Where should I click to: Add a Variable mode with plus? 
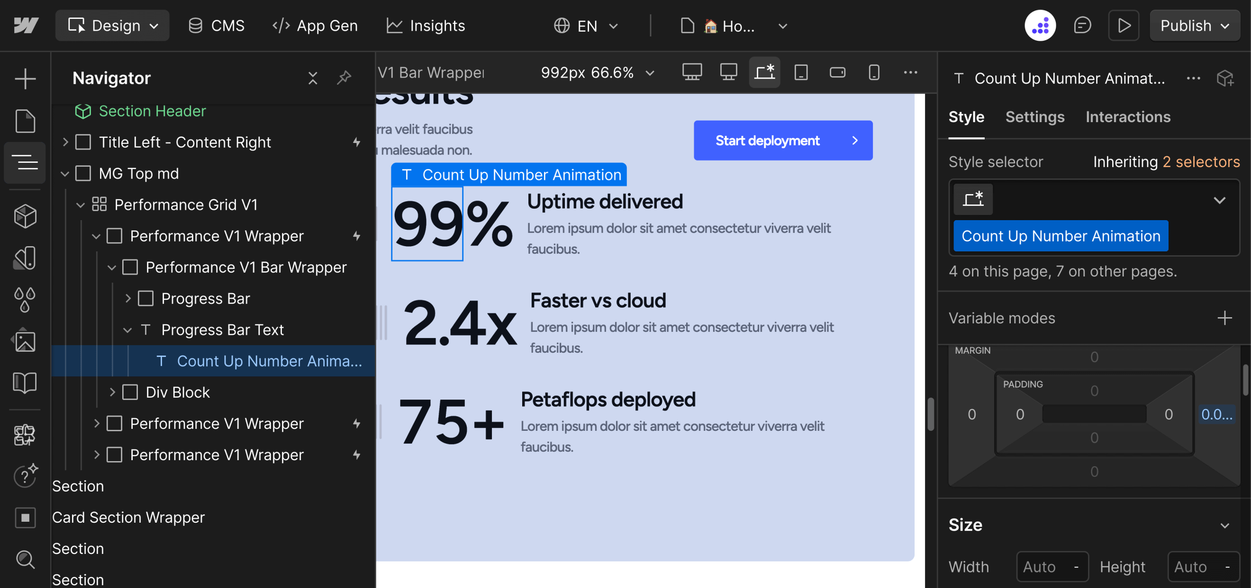coord(1224,318)
